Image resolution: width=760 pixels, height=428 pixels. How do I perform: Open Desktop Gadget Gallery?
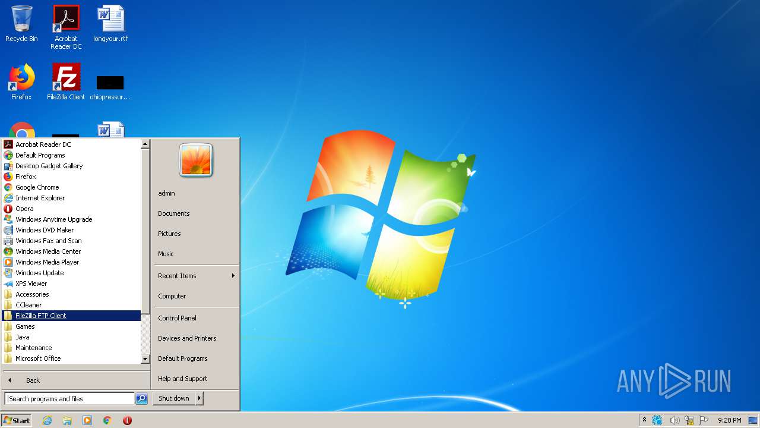click(72, 166)
